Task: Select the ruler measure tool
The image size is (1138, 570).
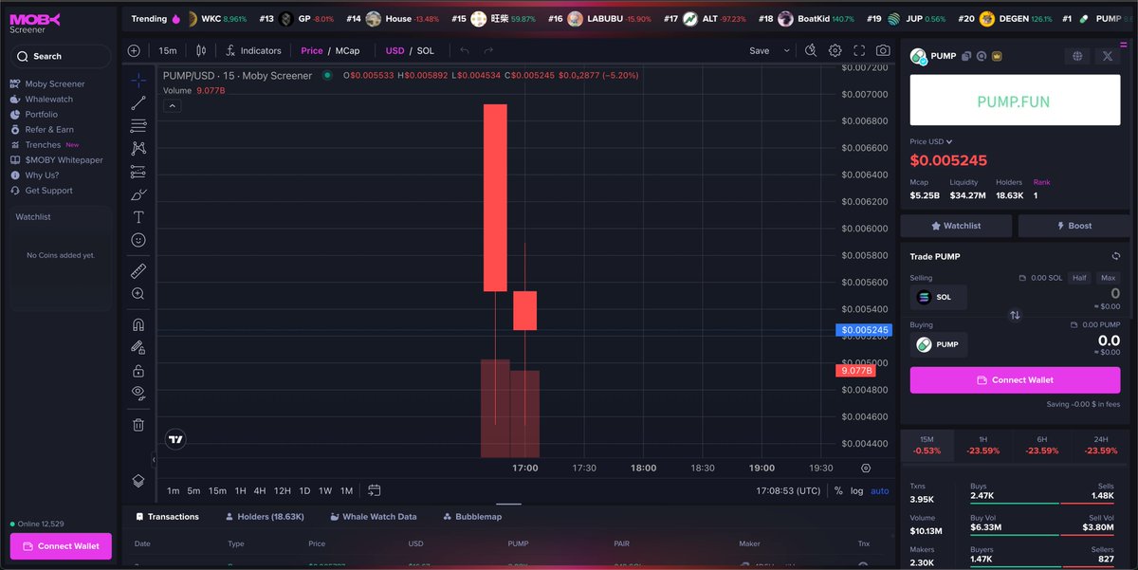Action: coord(138,271)
